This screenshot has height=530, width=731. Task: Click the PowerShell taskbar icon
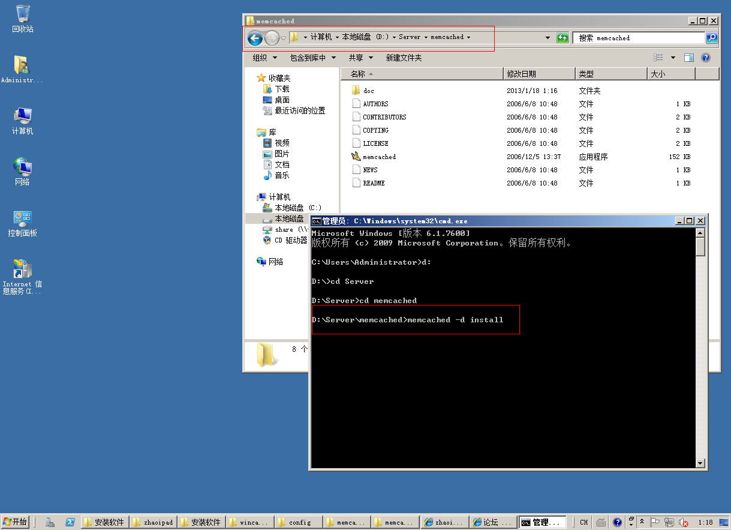tap(70, 522)
